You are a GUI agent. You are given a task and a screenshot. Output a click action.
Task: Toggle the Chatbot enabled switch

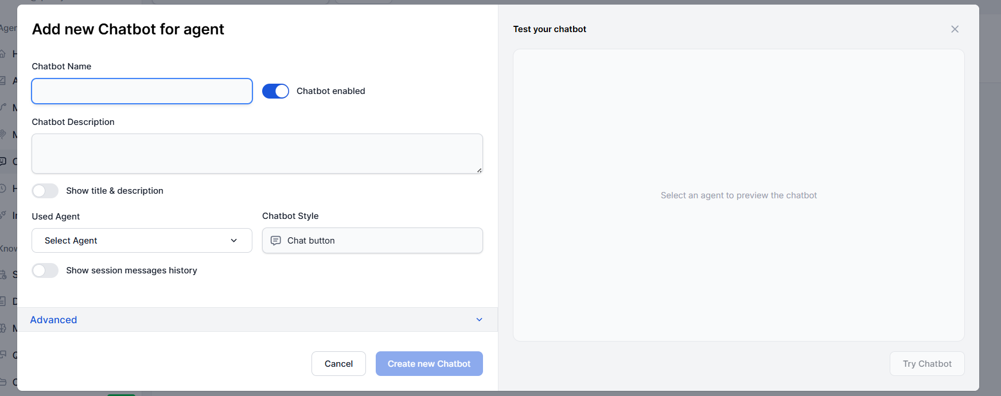pos(275,91)
